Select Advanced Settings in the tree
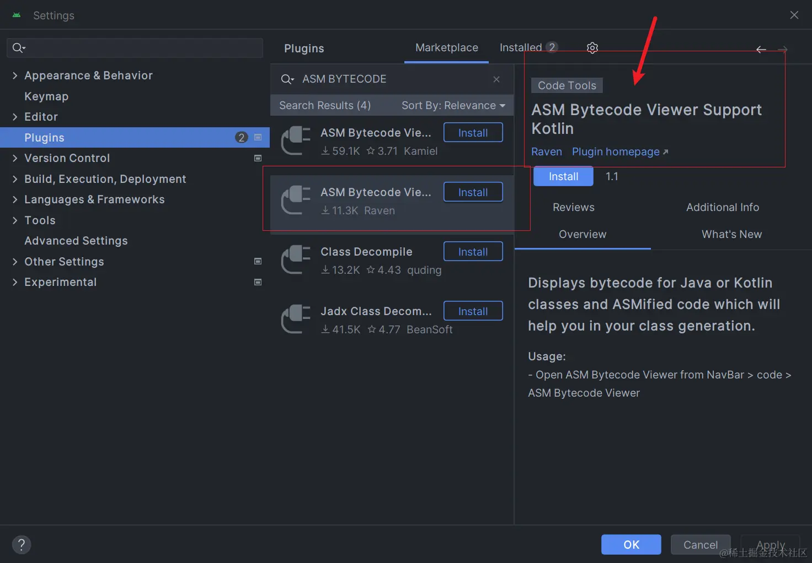 point(76,241)
